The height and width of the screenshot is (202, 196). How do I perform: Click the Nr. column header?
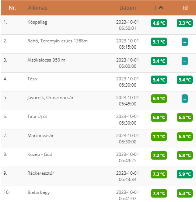13,8
